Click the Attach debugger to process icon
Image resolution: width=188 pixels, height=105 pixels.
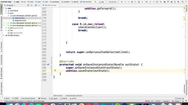click(139, 2)
